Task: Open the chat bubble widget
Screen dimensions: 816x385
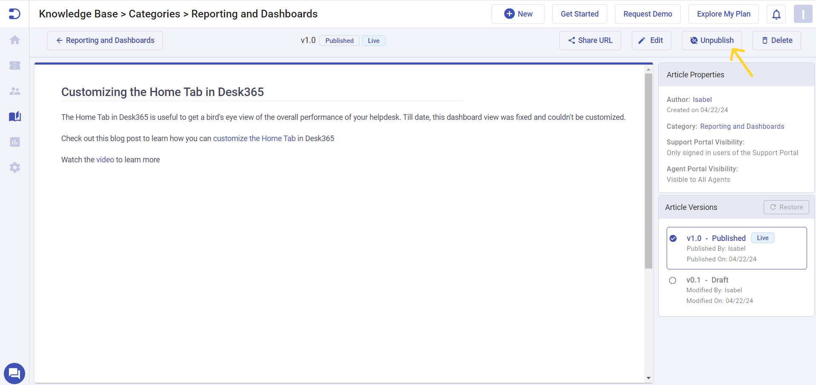Action: [x=14, y=374]
